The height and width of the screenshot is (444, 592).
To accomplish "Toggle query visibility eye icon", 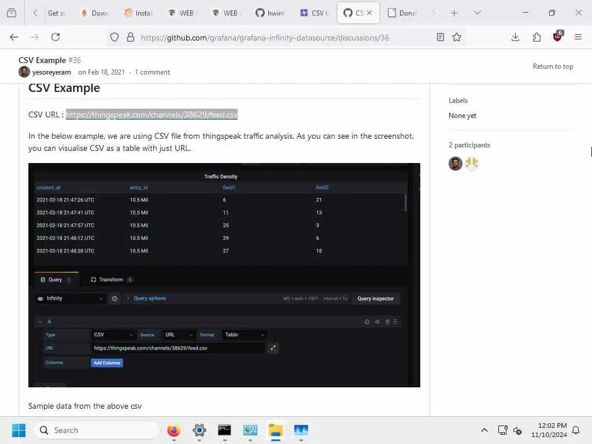I will coord(377,321).
